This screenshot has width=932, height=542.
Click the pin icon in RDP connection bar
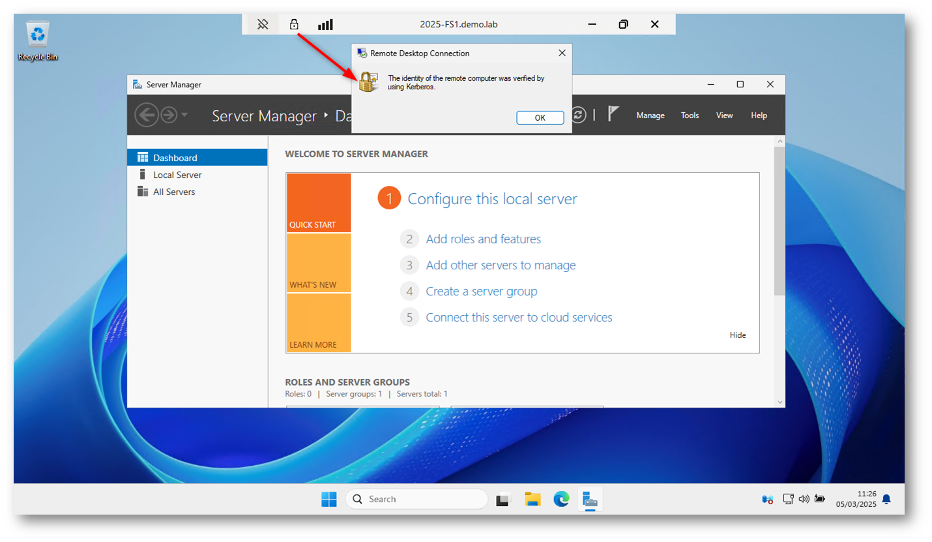pos(263,25)
